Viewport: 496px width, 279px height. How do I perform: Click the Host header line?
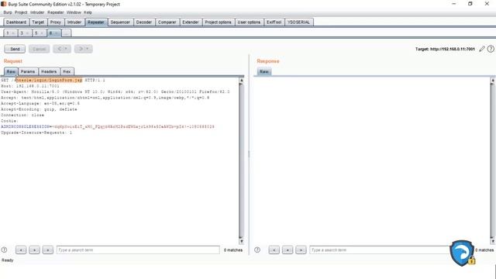[x=30, y=86]
